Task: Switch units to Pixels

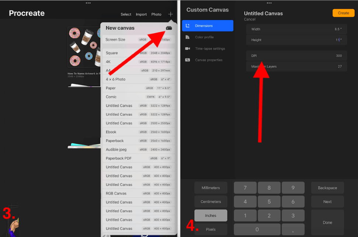Action: click(x=211, y=229)
